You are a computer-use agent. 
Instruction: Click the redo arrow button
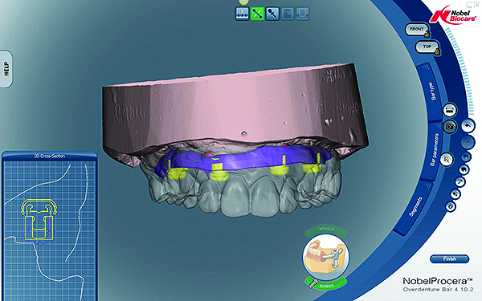tap(468, 142)
